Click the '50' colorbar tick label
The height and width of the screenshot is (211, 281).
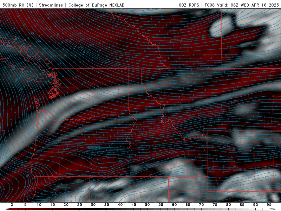coord(147,205)
